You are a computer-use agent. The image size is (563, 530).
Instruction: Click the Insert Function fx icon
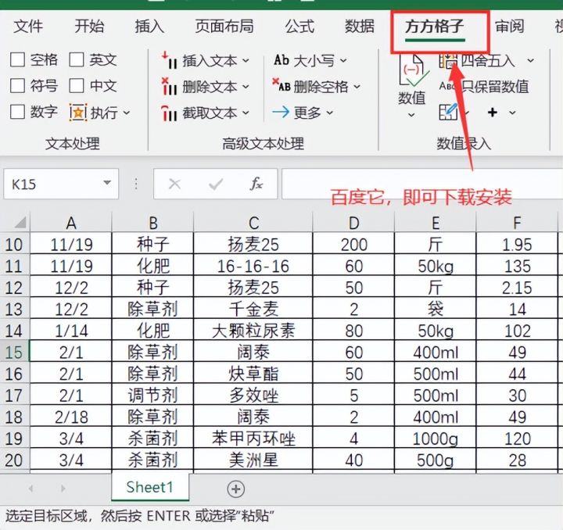[256, 184]
